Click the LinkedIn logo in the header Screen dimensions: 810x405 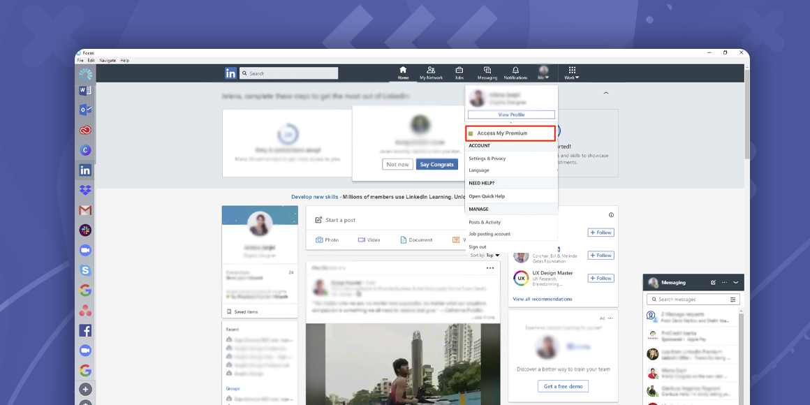coord(231,73)
